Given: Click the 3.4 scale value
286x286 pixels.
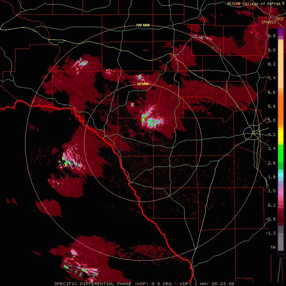Looking at the screenshot, I should pyautogui.click(x=272, y=149).
